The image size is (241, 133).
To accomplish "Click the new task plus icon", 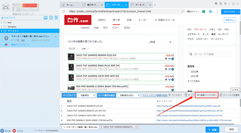I will click(x=51, y=17).
